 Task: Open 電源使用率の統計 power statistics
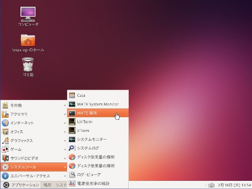tap(98, 183)
